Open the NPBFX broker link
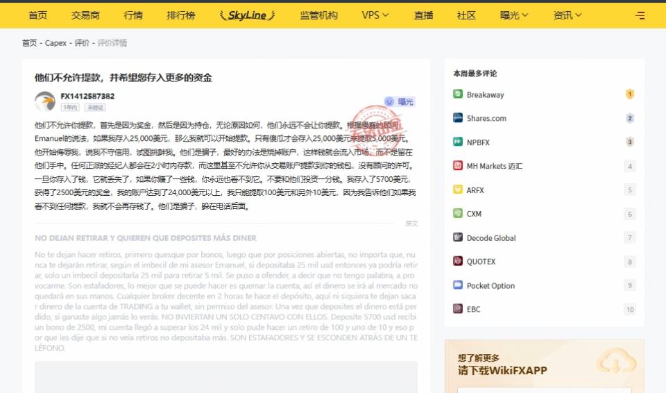666x393 pixels. click(478, 142)
